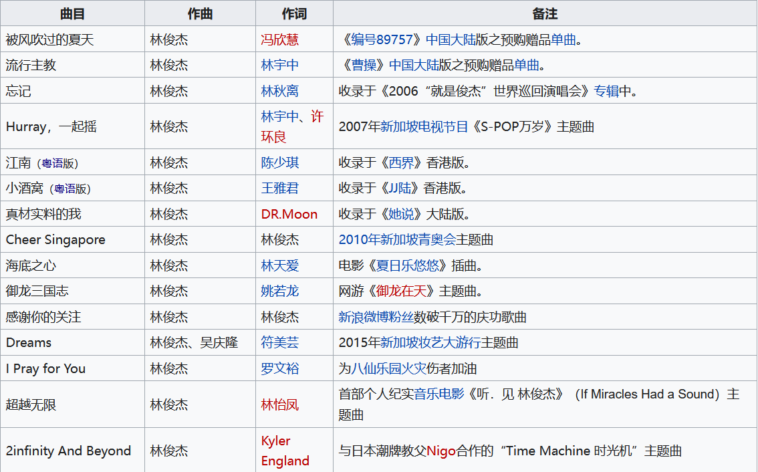This screenshot has height=472, width=758.
Task: Click composer 林俊杰 in 2infinity And Beyond row
Action: pos(168,451)
